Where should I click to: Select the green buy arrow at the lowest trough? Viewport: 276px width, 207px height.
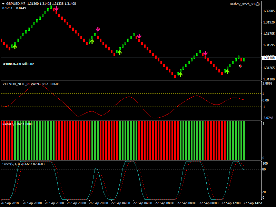pos(180,74)
